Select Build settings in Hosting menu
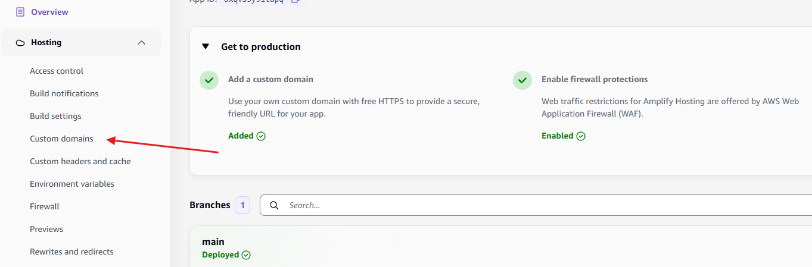The width and height of the screenshot is (812, 267). (x=55, y=116)
